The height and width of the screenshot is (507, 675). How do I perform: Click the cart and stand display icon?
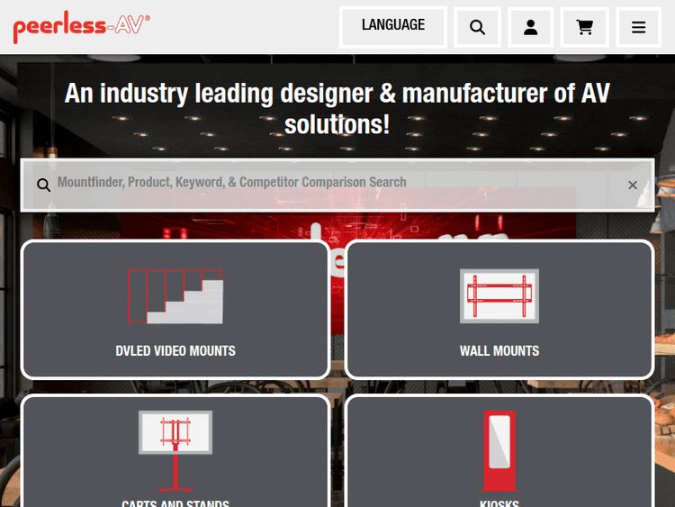pyautogui.click(x=175, y=446)
